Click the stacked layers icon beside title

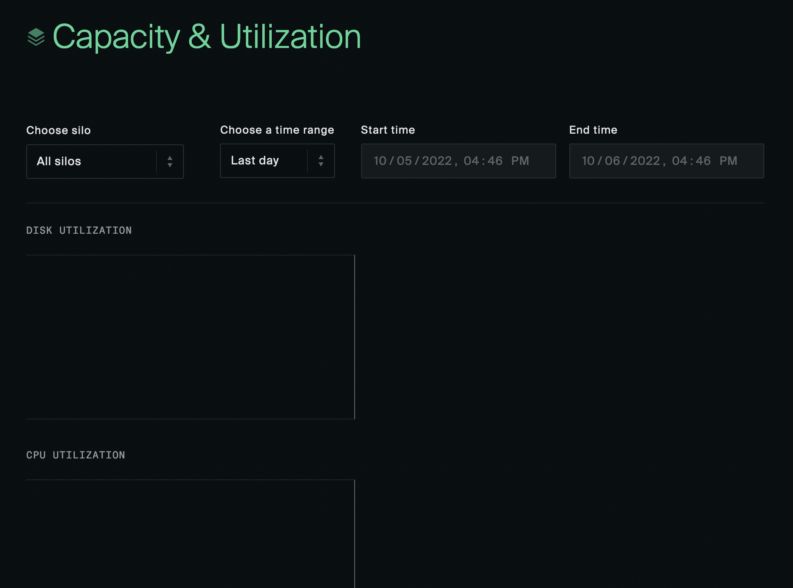click(36, 37)
